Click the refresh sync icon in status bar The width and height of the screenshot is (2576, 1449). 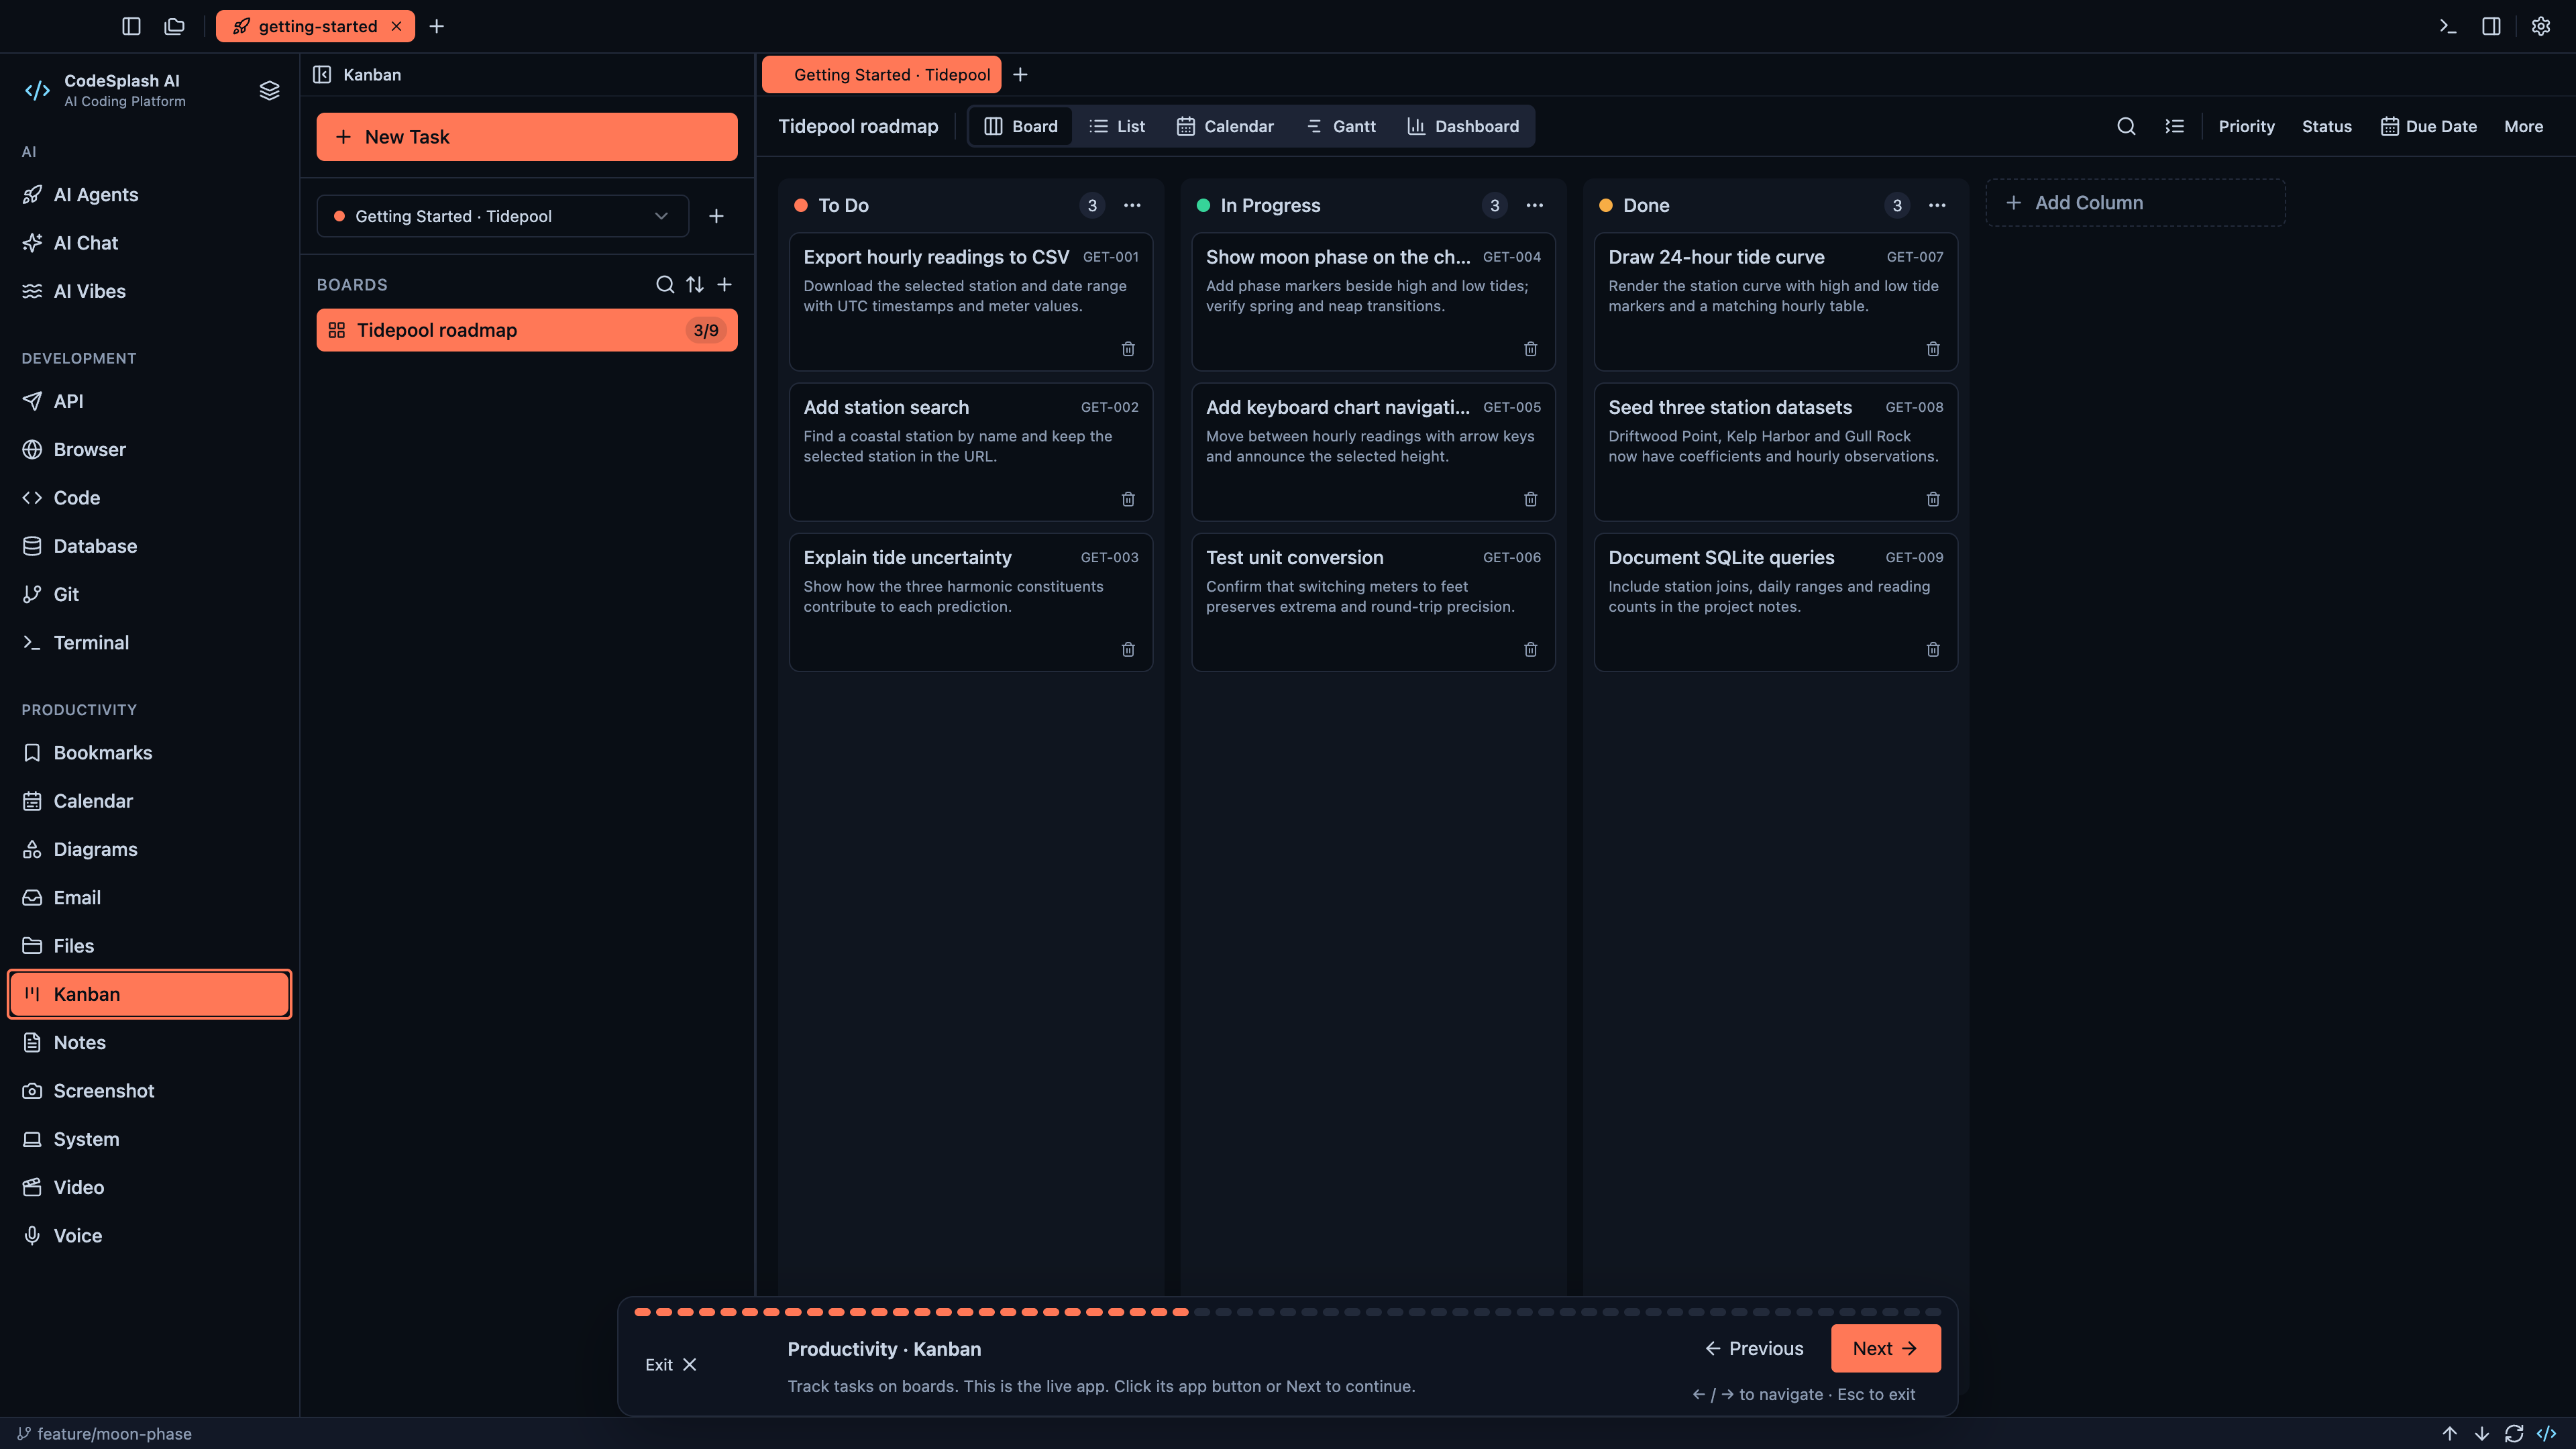(2514, 1433)
